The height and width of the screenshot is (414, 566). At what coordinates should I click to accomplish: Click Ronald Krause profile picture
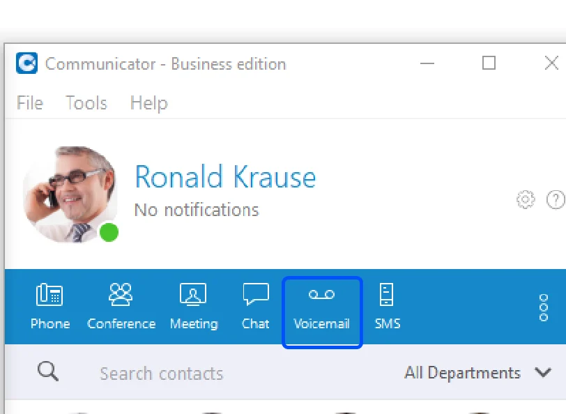[71, 194]
